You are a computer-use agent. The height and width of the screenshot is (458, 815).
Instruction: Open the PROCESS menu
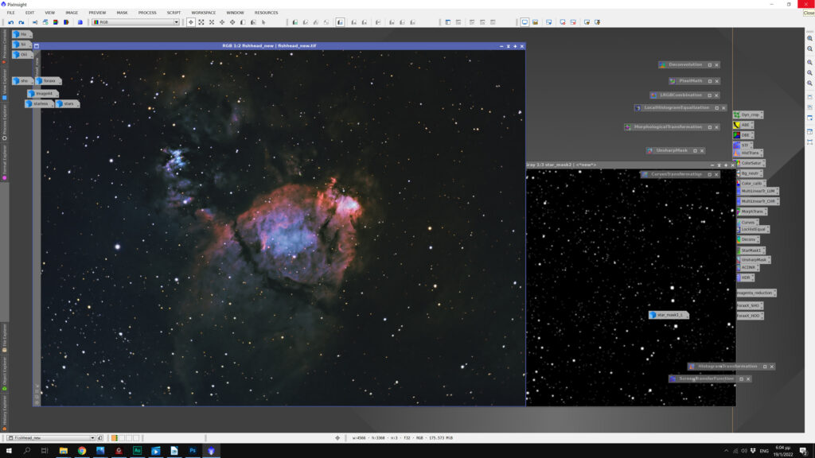147,13
